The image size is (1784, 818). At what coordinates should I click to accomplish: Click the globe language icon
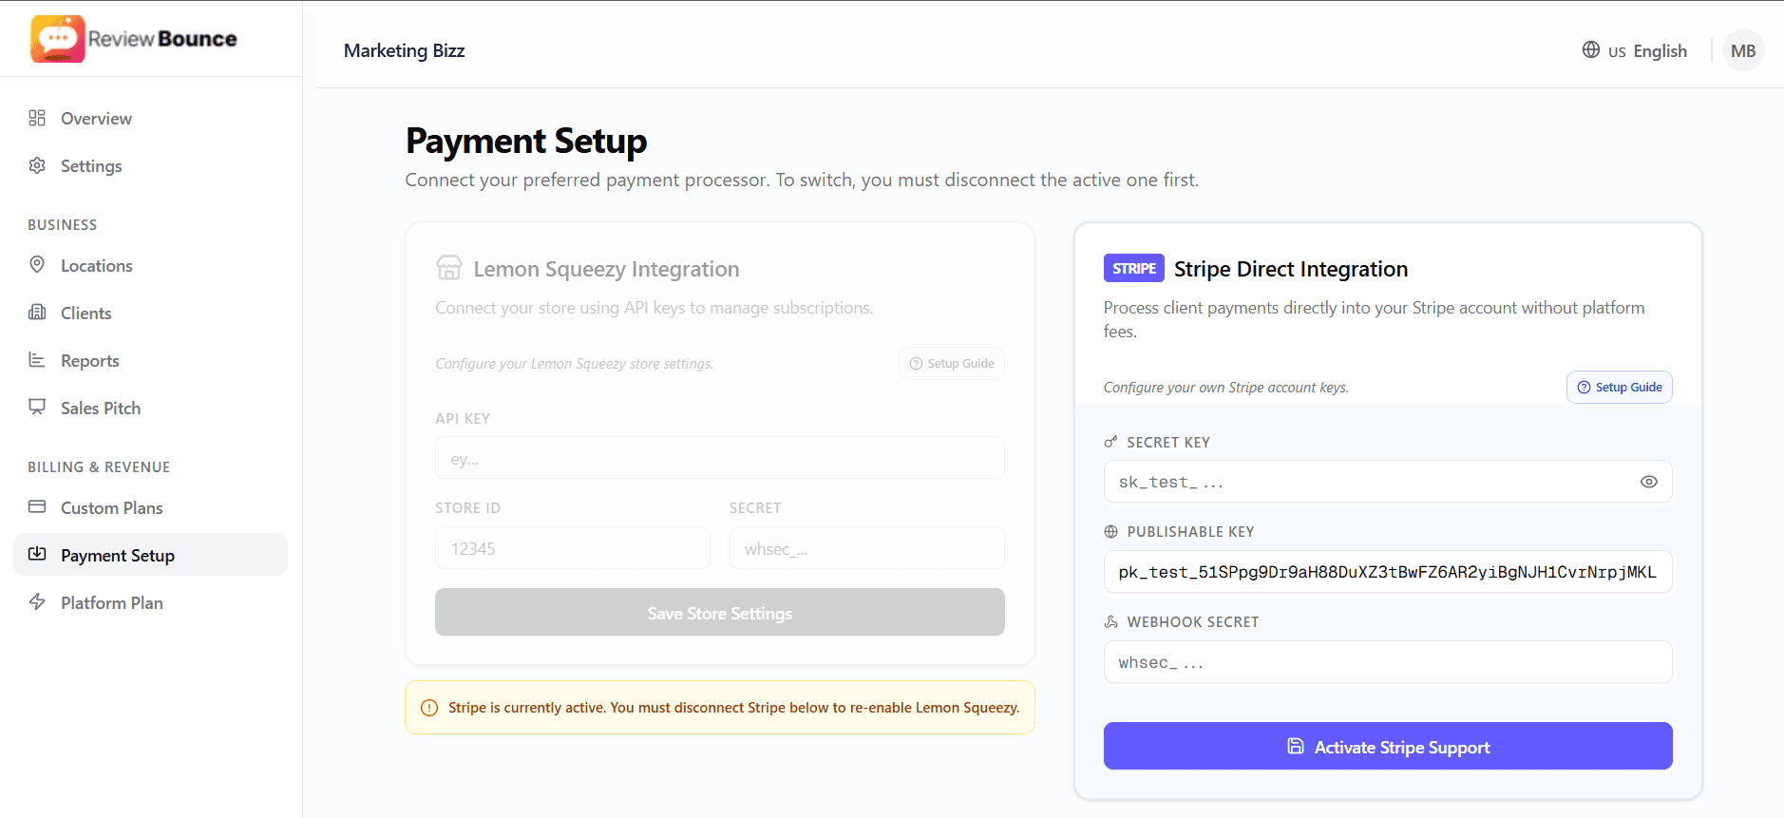(x=1591, y=49)
